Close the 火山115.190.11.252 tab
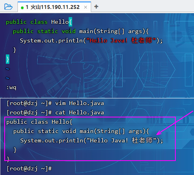 (85, 7)
